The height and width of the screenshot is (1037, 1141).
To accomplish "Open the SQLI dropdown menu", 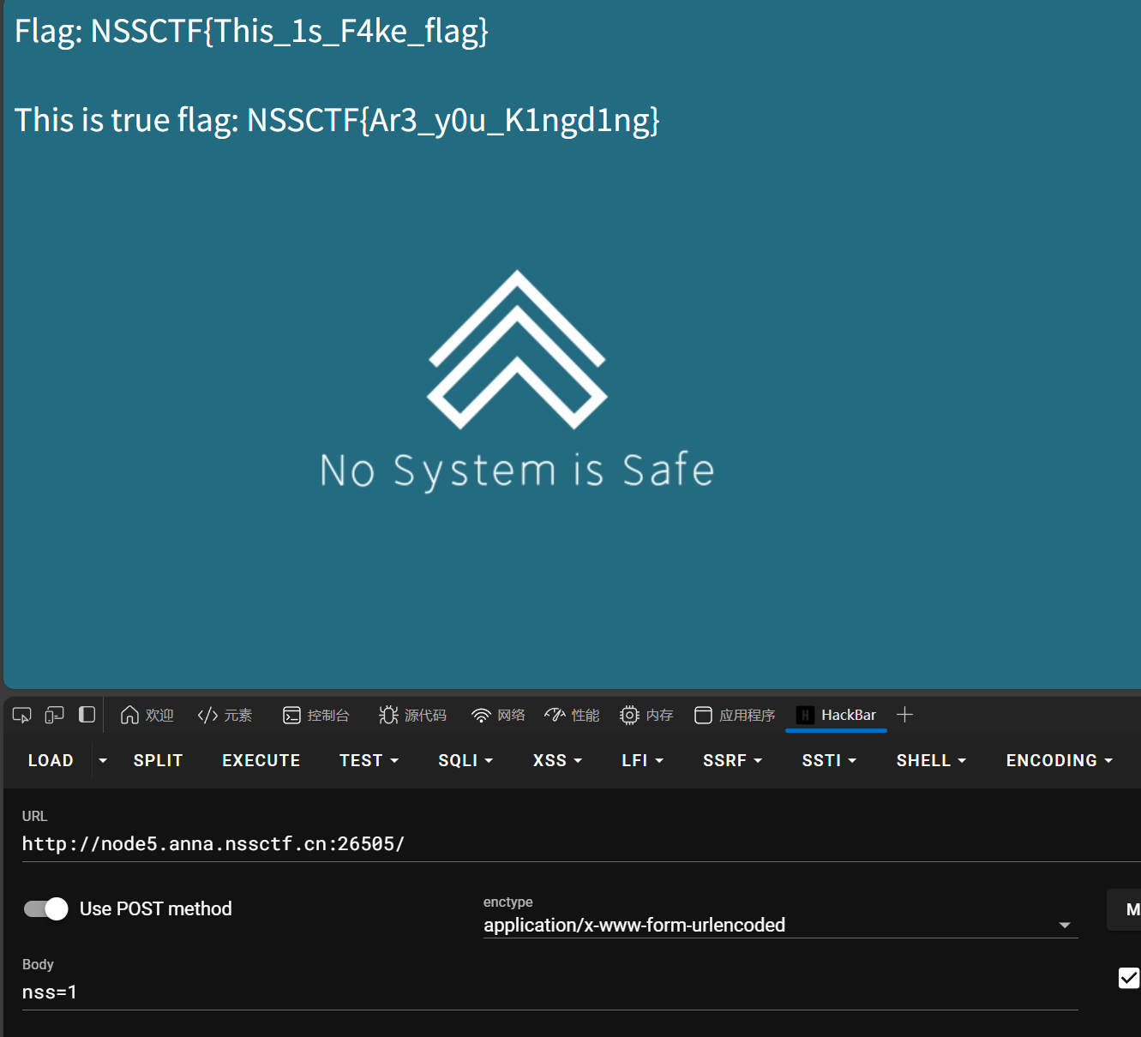I will click(x=465, y=760).
